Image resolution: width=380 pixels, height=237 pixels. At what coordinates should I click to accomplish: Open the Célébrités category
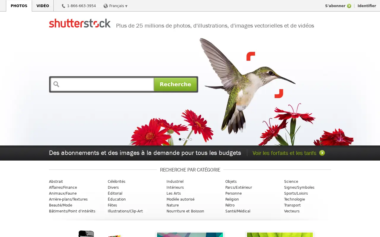(116, 182)
